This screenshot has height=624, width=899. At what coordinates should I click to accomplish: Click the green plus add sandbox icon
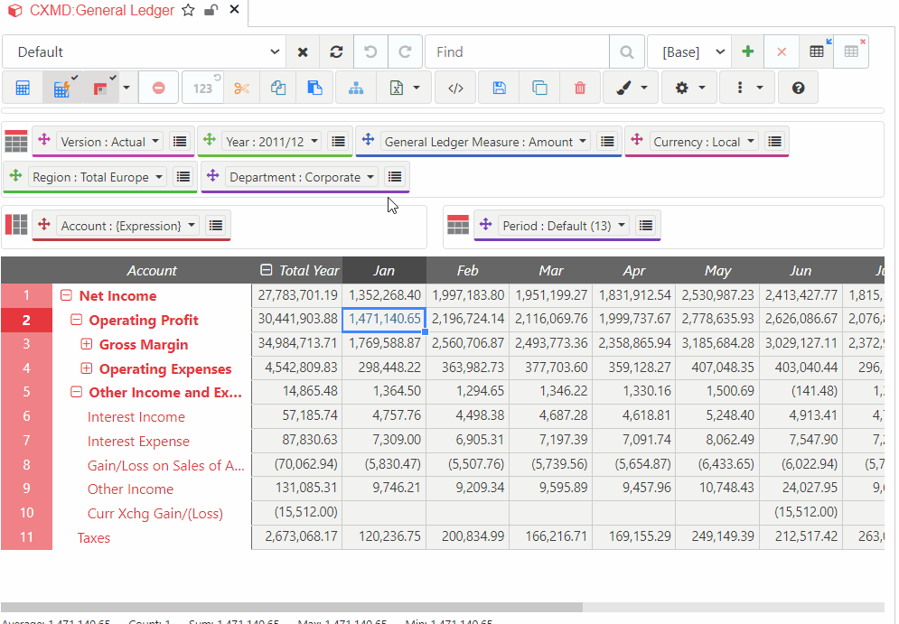[747, 52]
